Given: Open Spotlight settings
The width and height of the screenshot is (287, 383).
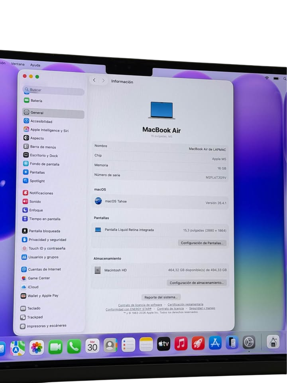Looking at the screenshot, I should (x=34, y=181).
